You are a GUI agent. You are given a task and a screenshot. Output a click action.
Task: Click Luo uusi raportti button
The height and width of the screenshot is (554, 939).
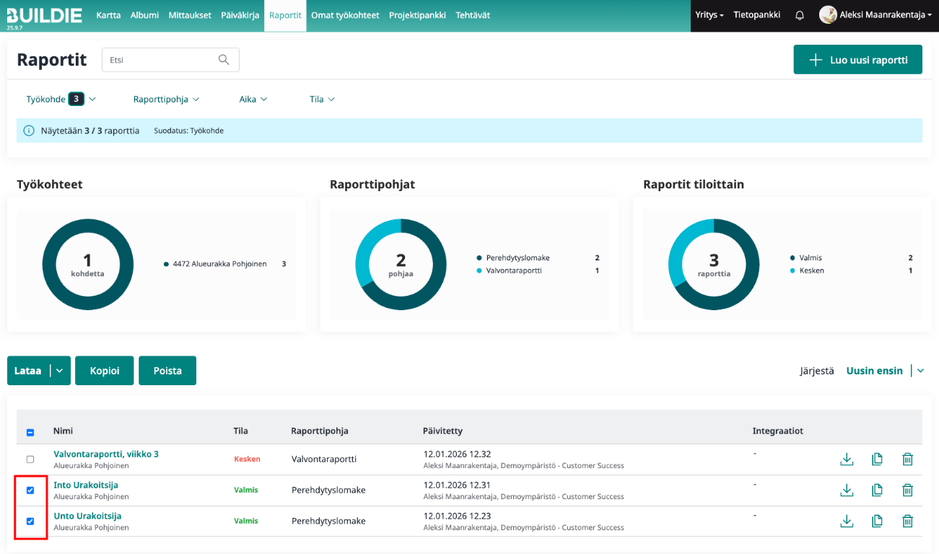(857, 60)
